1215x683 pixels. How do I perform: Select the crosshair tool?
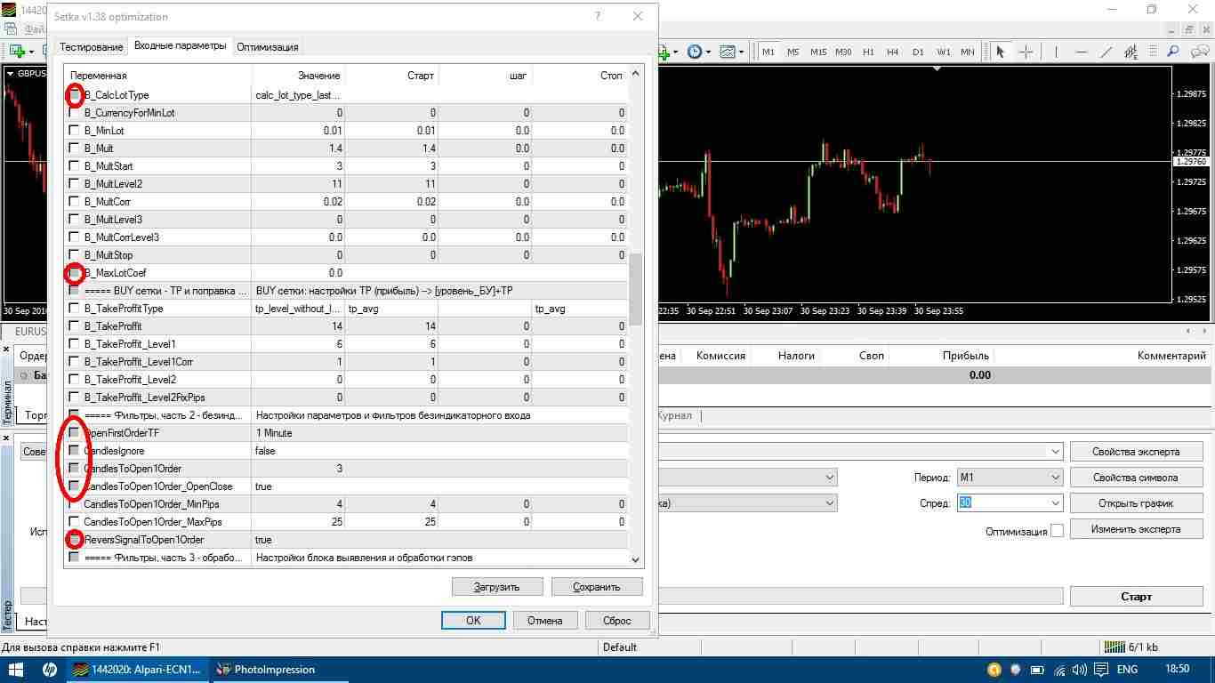pyautogui.click(x=1026, y=52)
